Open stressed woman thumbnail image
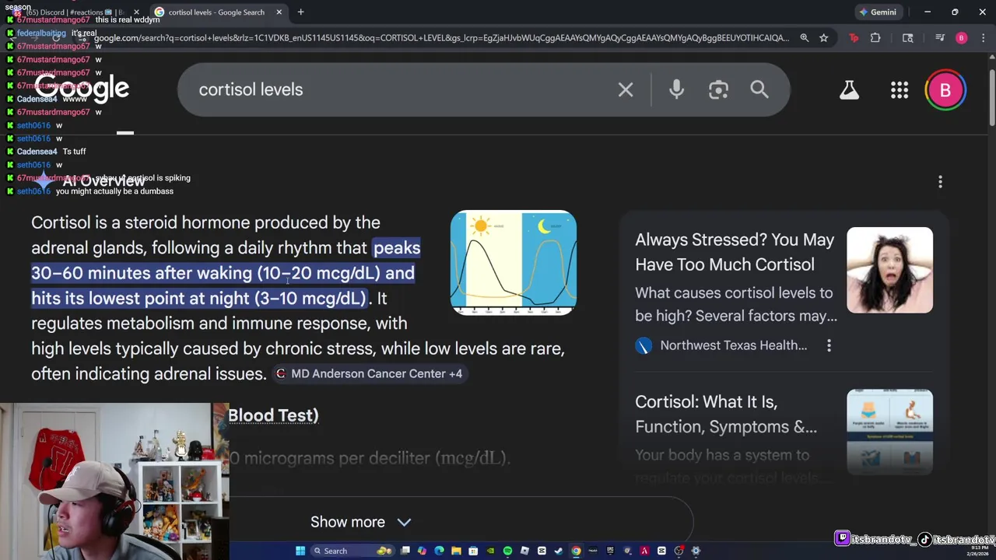The width and height of the screenshot is (996, 560). click(x=889, y=270)
